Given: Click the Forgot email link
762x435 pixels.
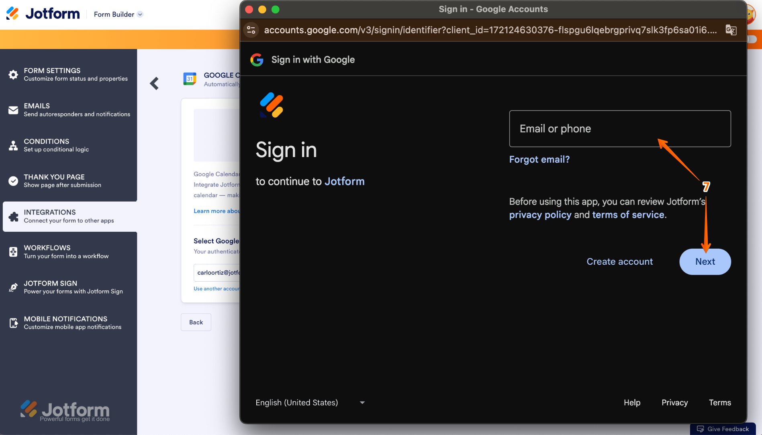Looking at the screenshot, I should click(x=539, y=159).
